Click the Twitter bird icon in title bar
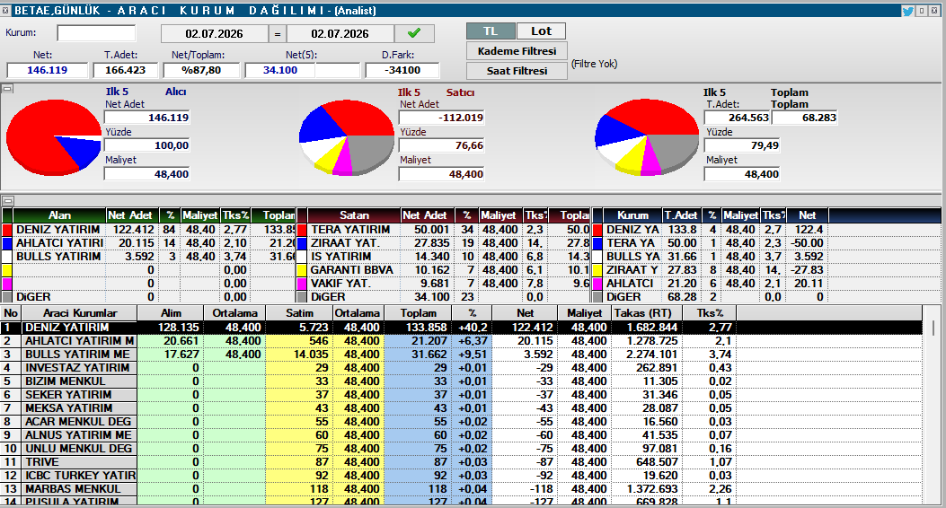The image size is (946, 508). click(x=907, y=11)
